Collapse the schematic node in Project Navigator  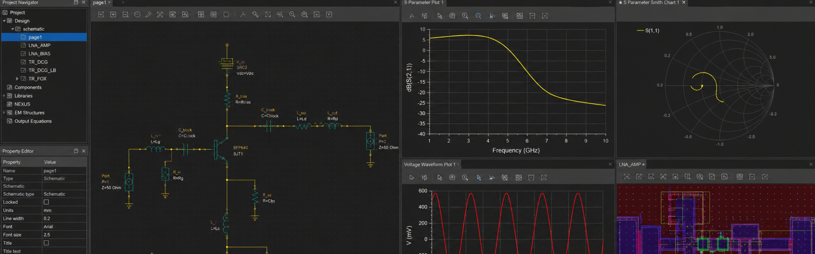[x=13, y=29]
